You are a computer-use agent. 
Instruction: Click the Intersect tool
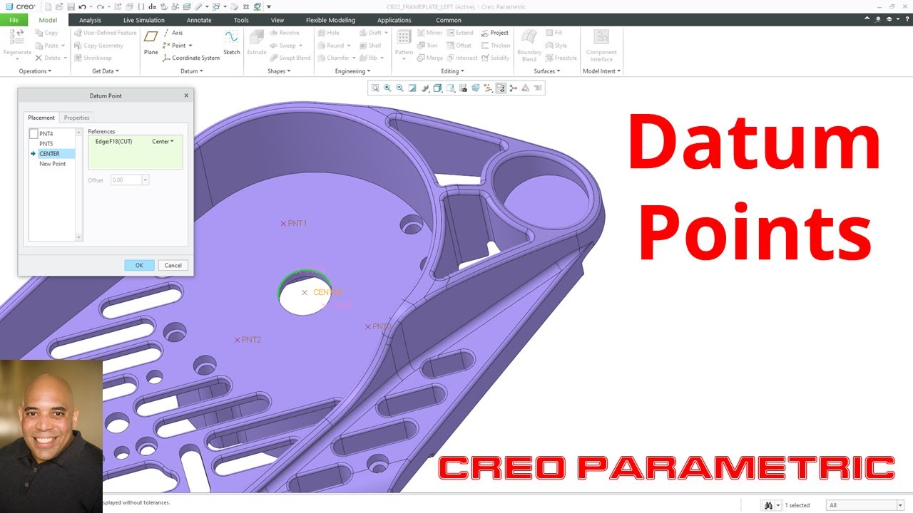point(461,58)
